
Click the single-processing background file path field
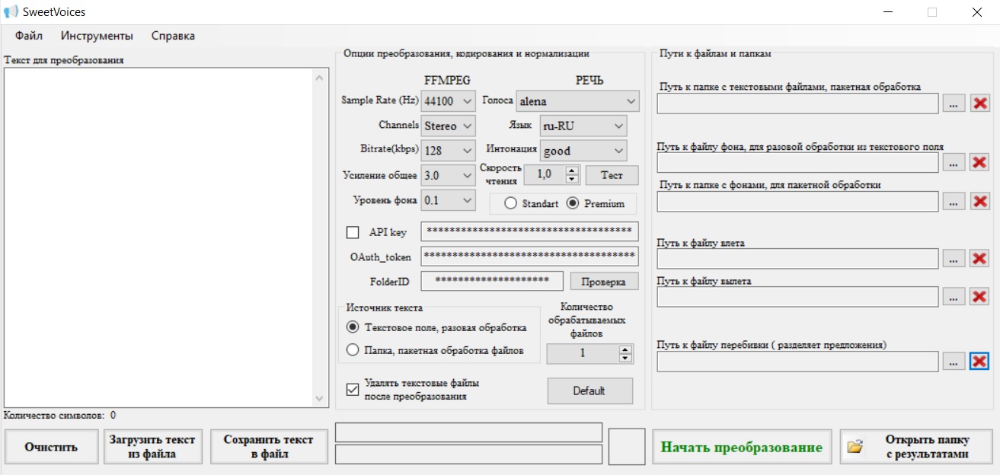click(798, 162)
